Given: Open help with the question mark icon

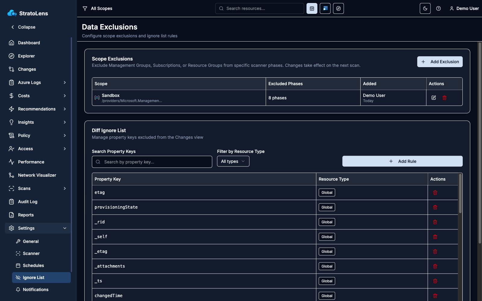Looking at the screenshot, I should [438, 8].
